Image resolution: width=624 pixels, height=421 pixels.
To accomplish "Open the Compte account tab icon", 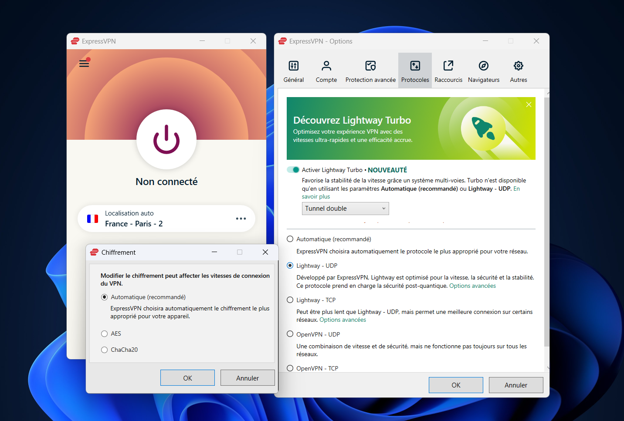I will click(x=326, y=66).
